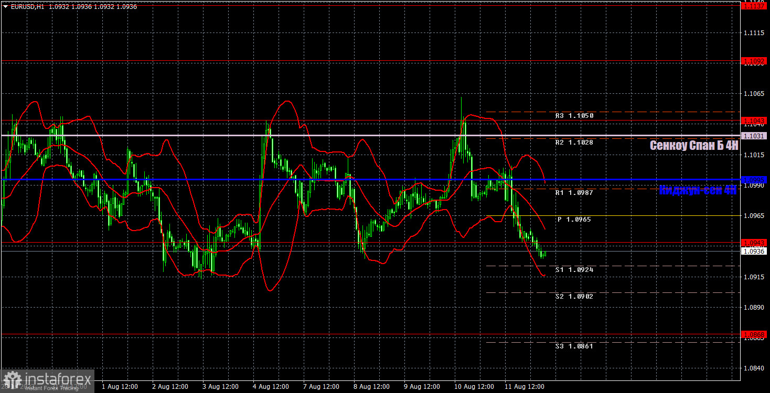Select the Киджун-сен 4Н line label

click(x=698, y=190)
